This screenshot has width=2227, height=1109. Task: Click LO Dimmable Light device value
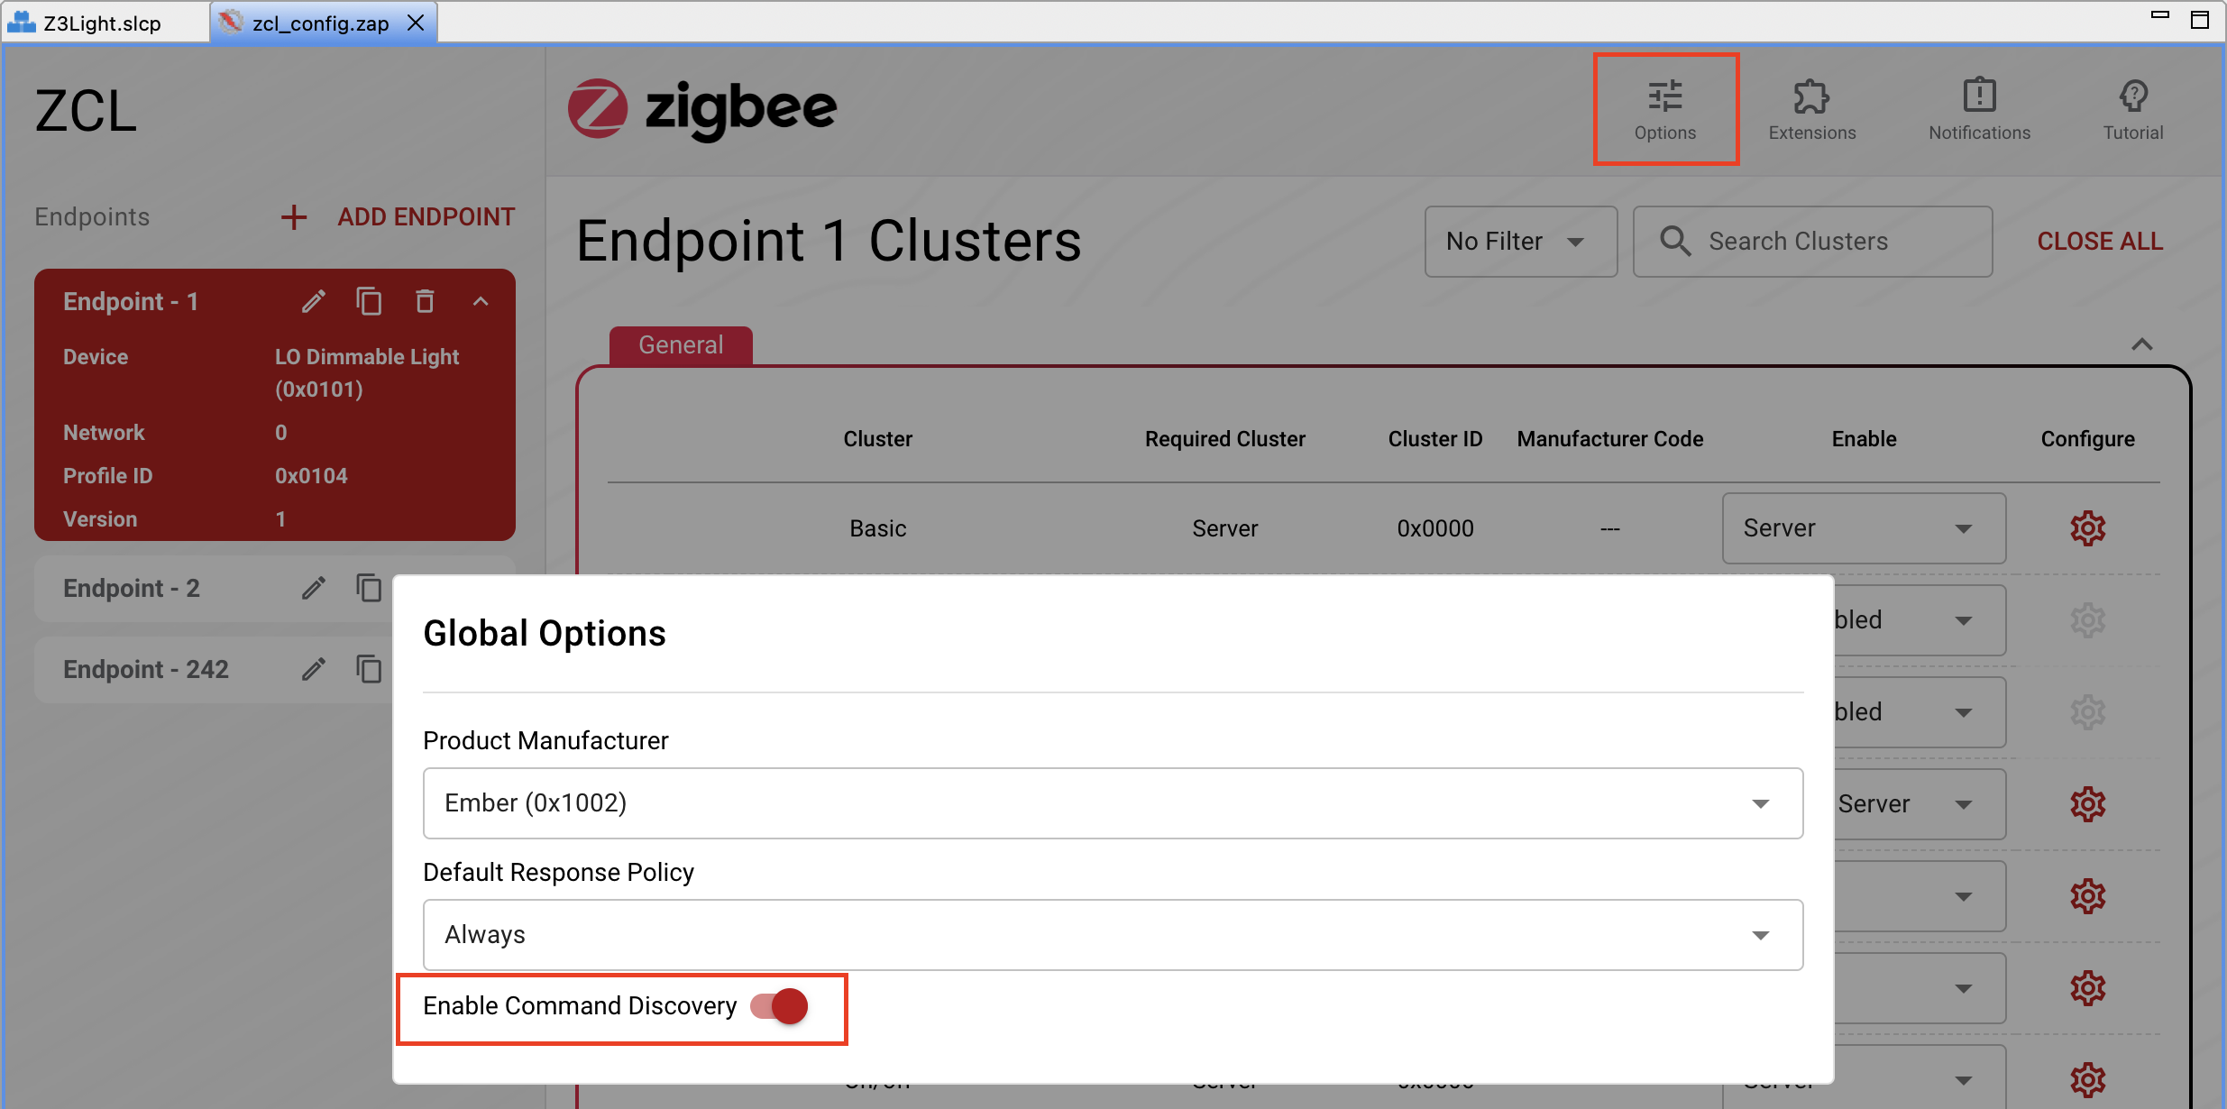coord(367,373)
